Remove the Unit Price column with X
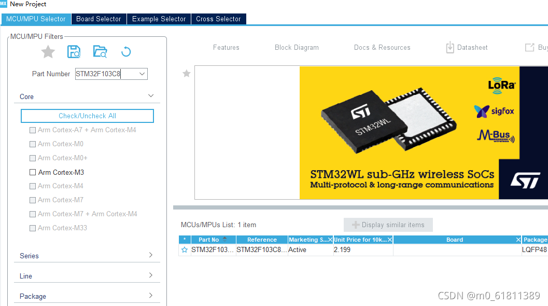The image size is (548, 306). click(x=390, y=240)
